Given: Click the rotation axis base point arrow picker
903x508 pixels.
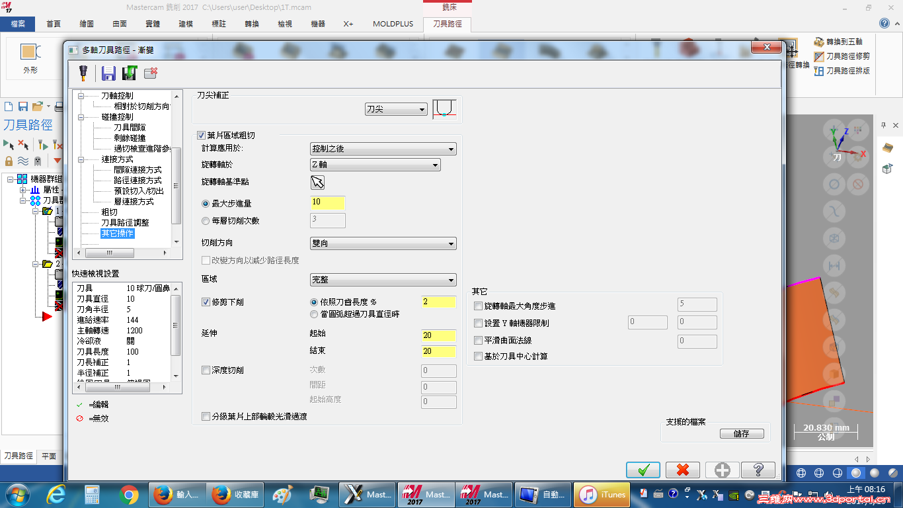Looking at the screenshot, I should pyautogui.click(x=317, y=183).
